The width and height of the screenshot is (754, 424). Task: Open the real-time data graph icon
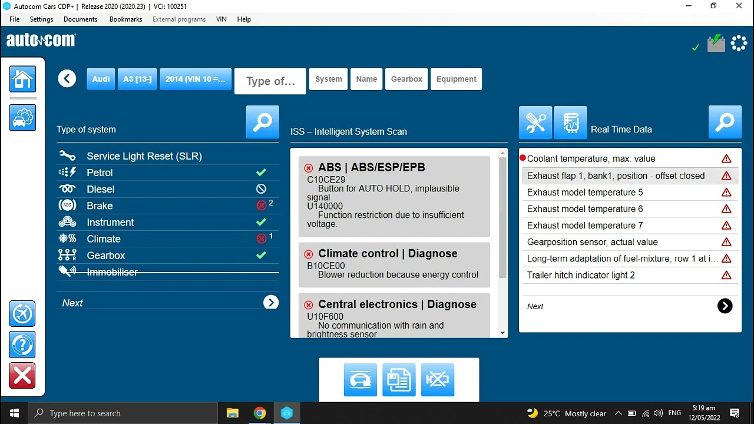[x=570, y=122]
